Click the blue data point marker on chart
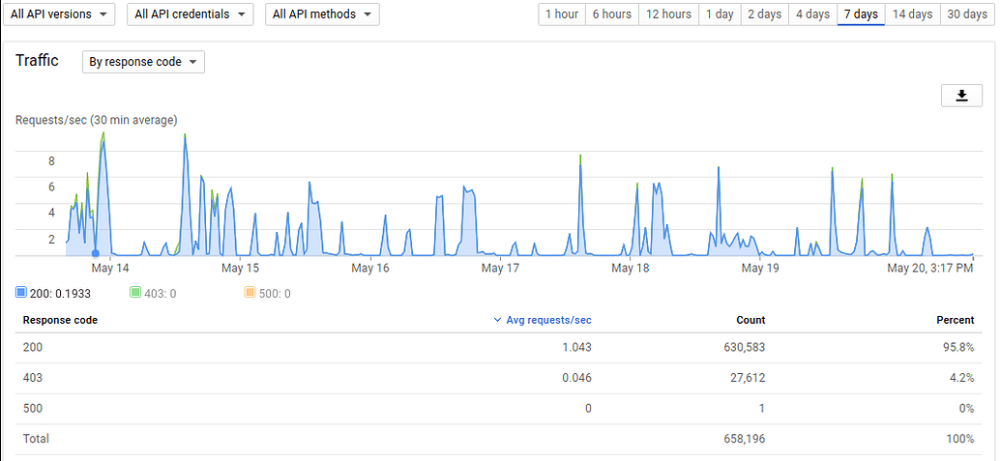The height and width of the screenshot is (461, 1001). coord(95,254)
